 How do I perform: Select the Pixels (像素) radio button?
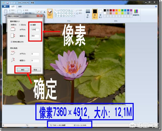pyautogui.click(x=31, y=25)
